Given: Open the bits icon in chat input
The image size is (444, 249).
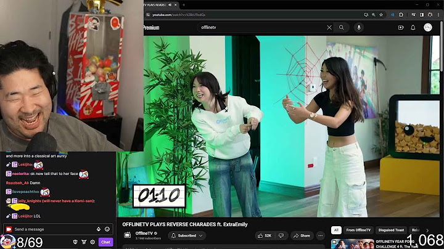Looking at the screenshot, I should coord(99,229).
